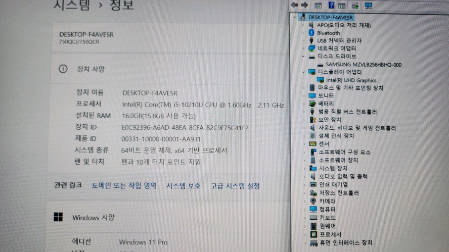449x252 pixels.
Task: Open the 고급 시스템 설정 link
Action: (x=235, y=186)
